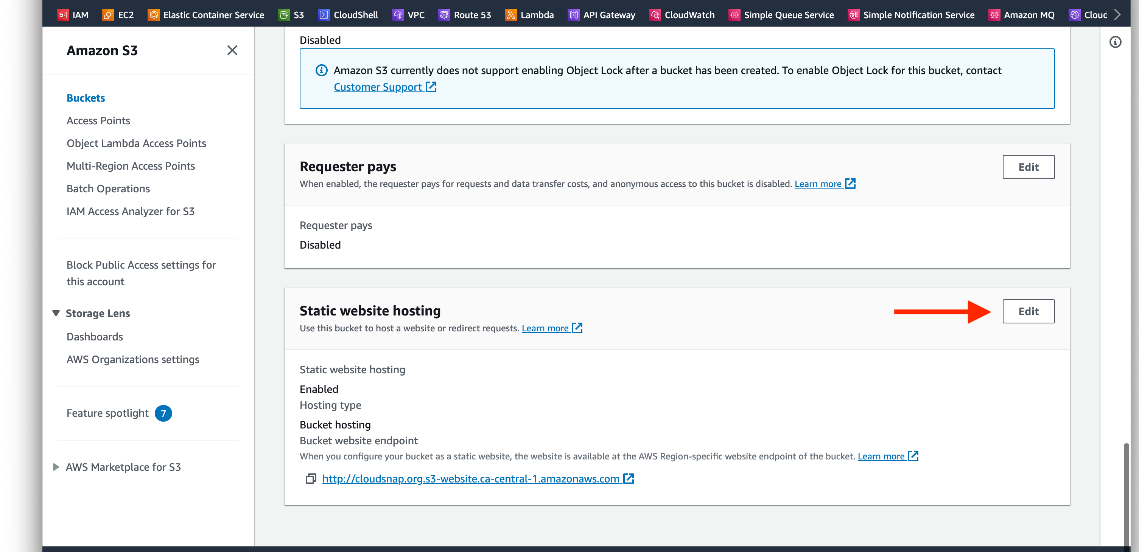Image resolution: width=1139 pixels, height=552 pixels.
Task: Open Batch Operations in sidebar
Action: click(x=108, y=189)
